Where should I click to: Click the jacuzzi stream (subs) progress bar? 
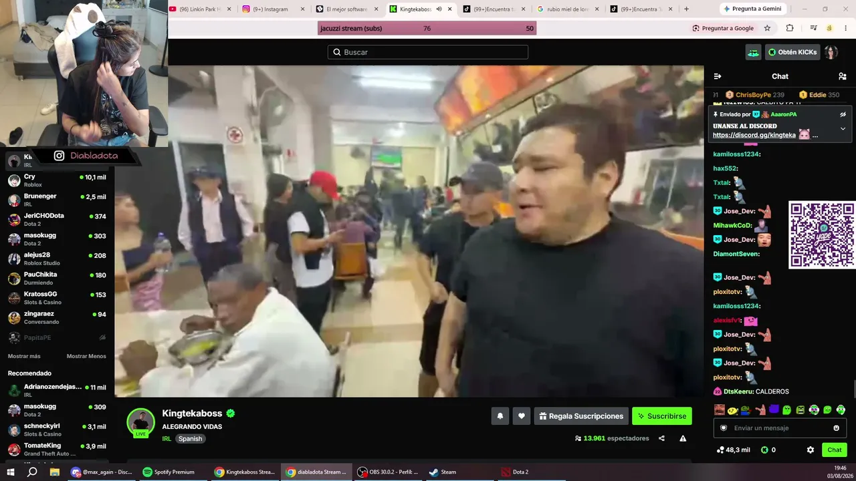pos(427,28)
